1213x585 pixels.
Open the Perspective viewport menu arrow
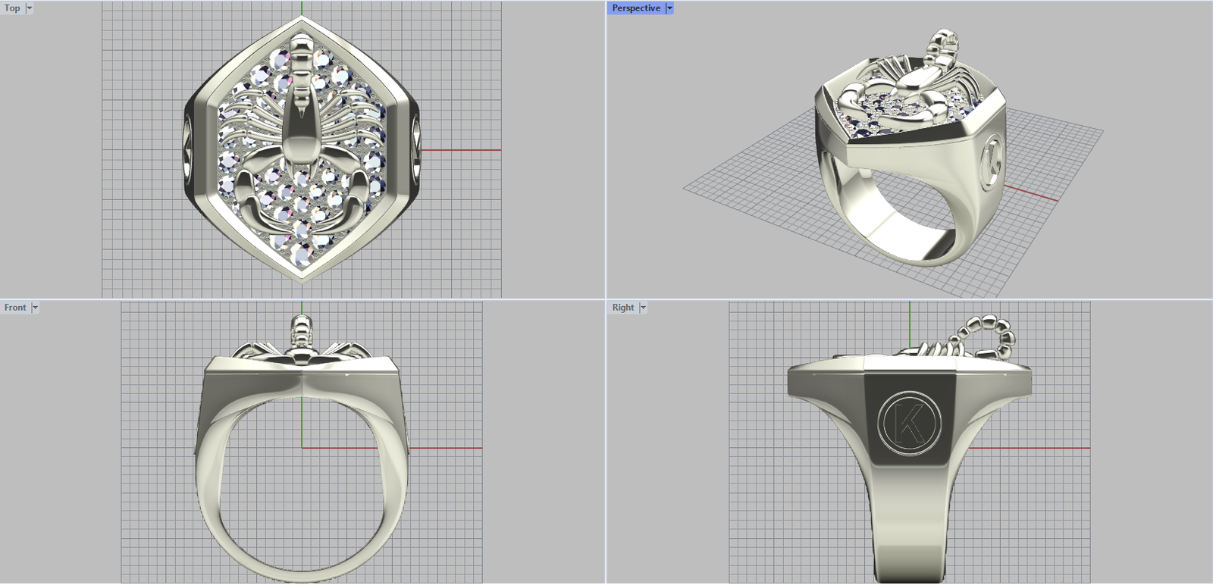pos(669,8)
